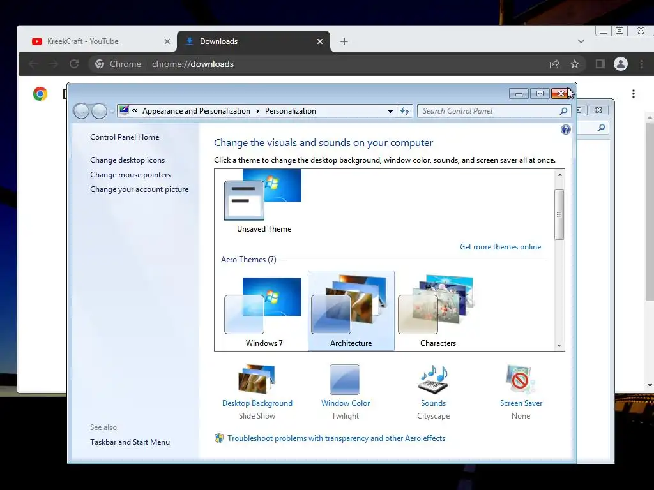This screenshot has height=490, width=654.
Task: Open the Chrome profile avatar
Action: coord(621,64)
